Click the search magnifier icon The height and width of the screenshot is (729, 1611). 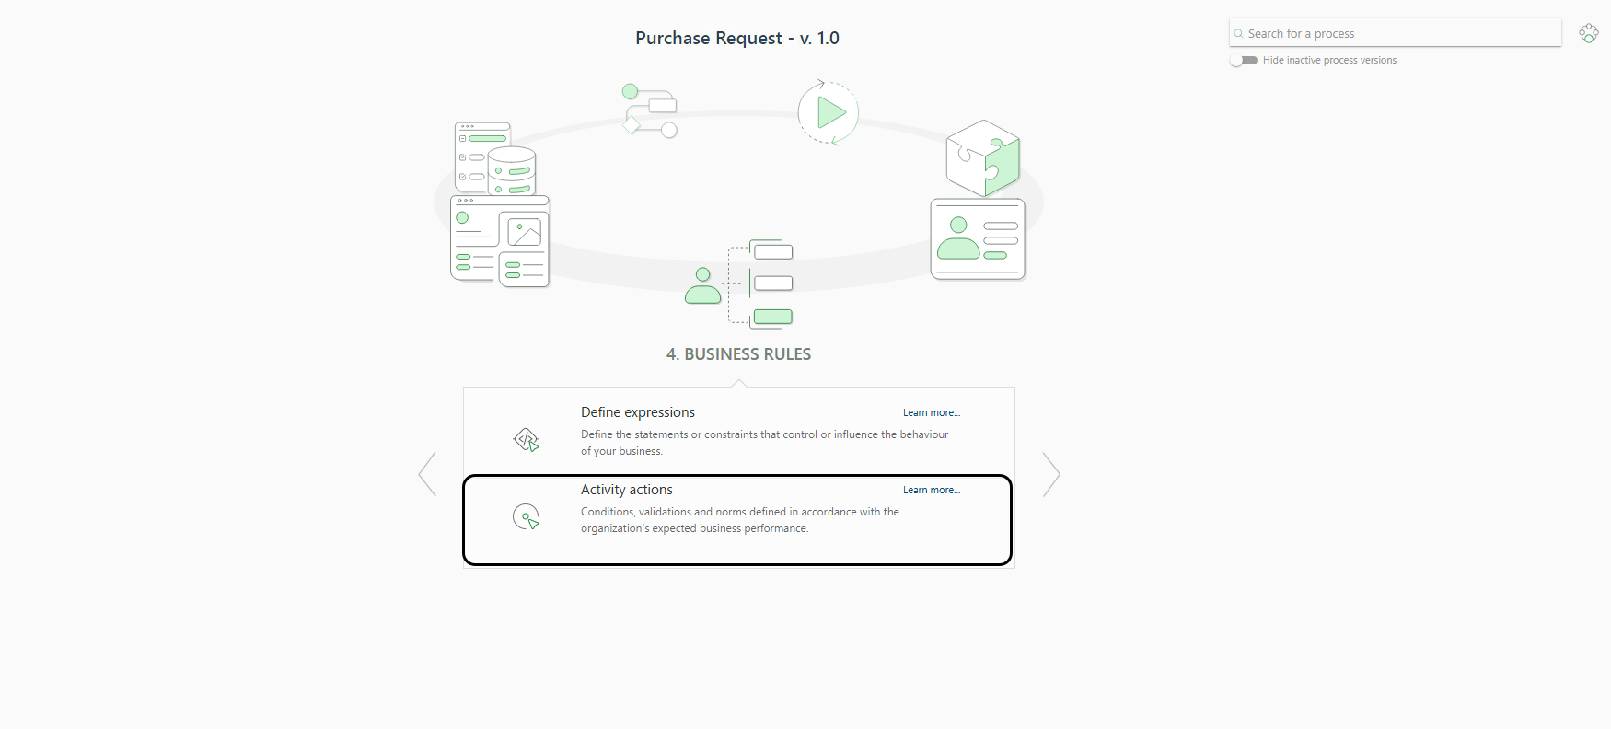1238,33
